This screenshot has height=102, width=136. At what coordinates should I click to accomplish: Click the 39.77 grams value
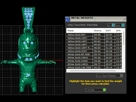click(97, 64)
